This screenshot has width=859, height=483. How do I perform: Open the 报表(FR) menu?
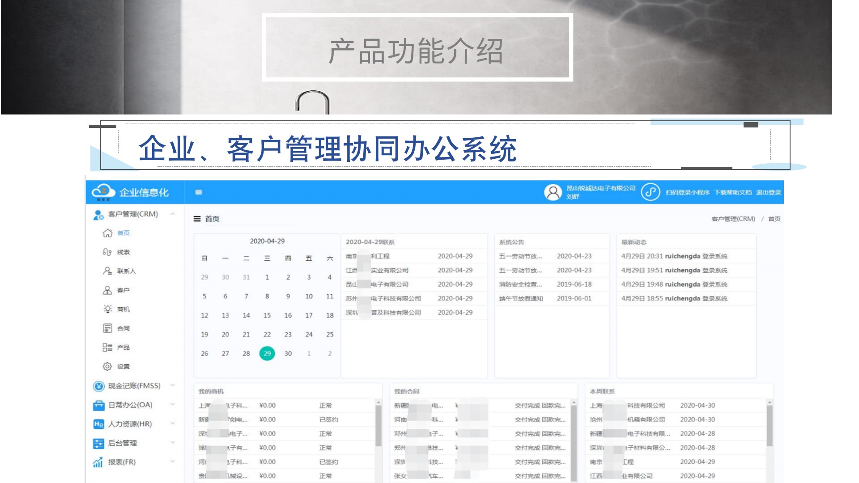[122, 462]
